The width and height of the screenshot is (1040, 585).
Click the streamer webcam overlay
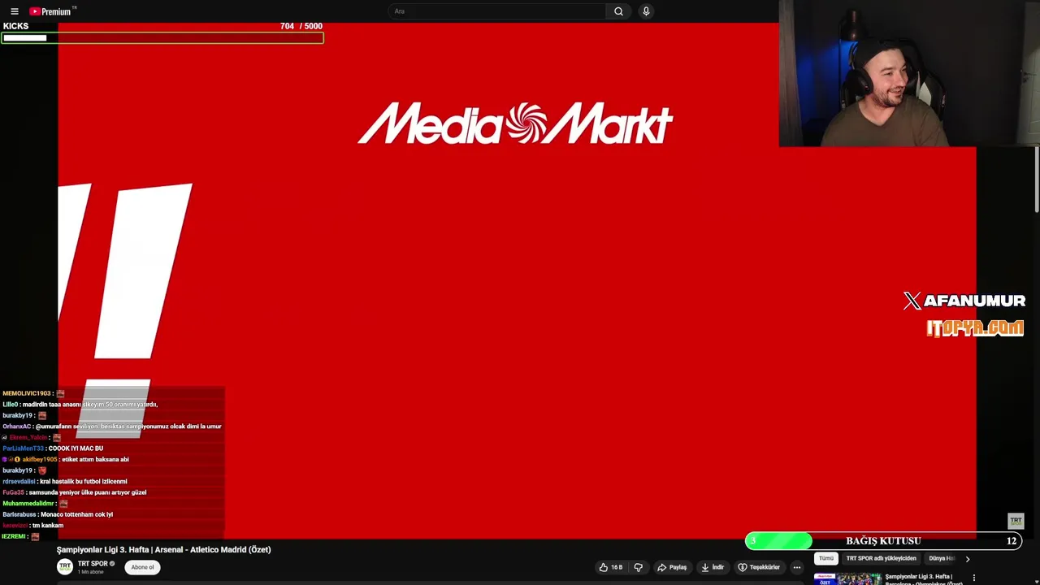click(909, 73)
